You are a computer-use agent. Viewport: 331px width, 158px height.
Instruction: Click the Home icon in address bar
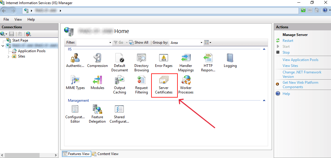[x=317, y=10]
